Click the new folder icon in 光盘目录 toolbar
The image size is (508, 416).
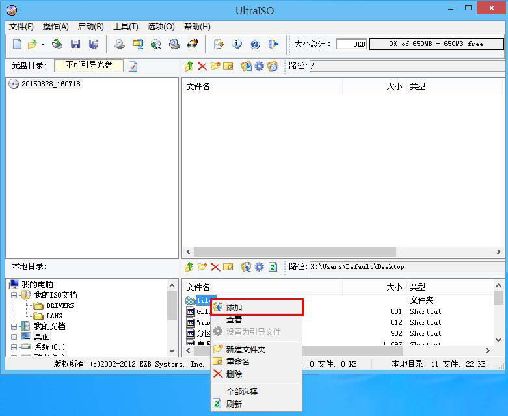click(215, 66)
